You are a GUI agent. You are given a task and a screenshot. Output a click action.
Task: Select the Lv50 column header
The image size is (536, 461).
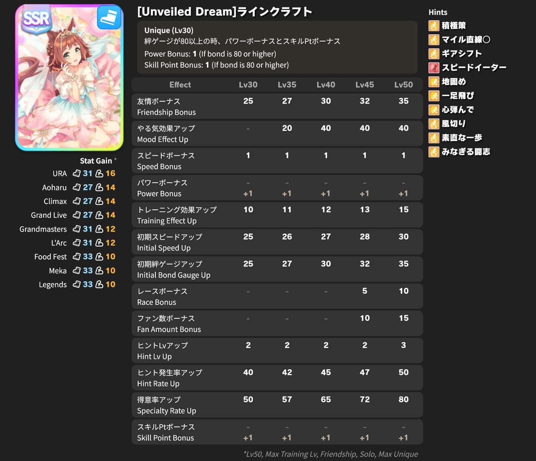coord(404,85)
